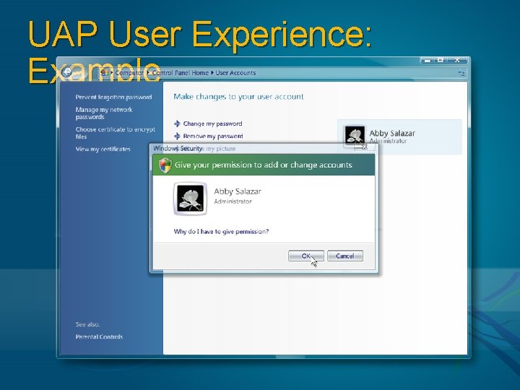Click the arrow icon beside Remove my password

tap(178, 136)
